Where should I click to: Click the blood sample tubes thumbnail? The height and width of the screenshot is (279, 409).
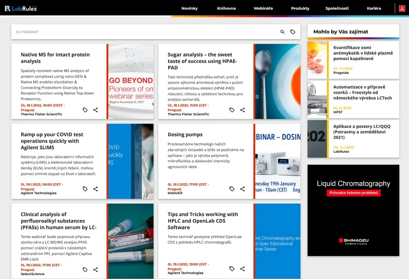click(x=131, y=241)
